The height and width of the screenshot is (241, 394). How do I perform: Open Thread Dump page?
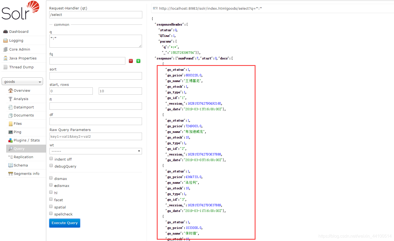point(22,67)
